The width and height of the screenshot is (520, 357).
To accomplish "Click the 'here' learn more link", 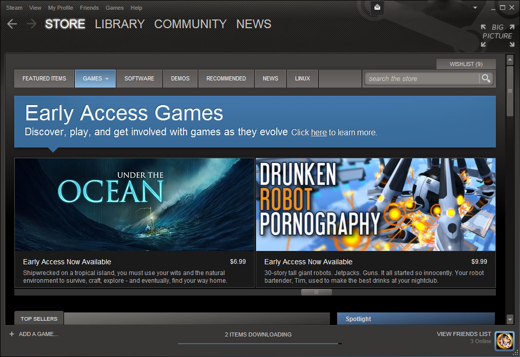I will (x=319, y=132).
